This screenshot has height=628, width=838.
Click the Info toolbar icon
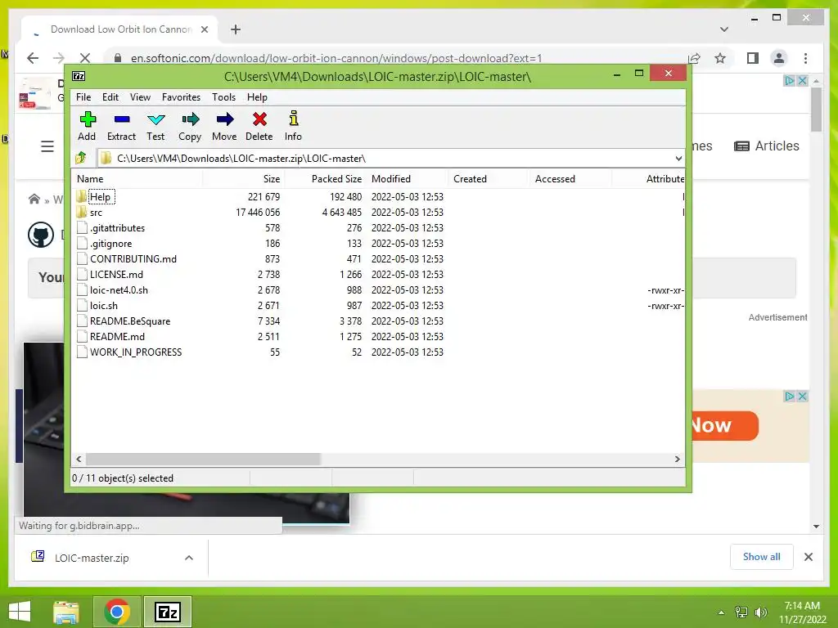[294, 118]
